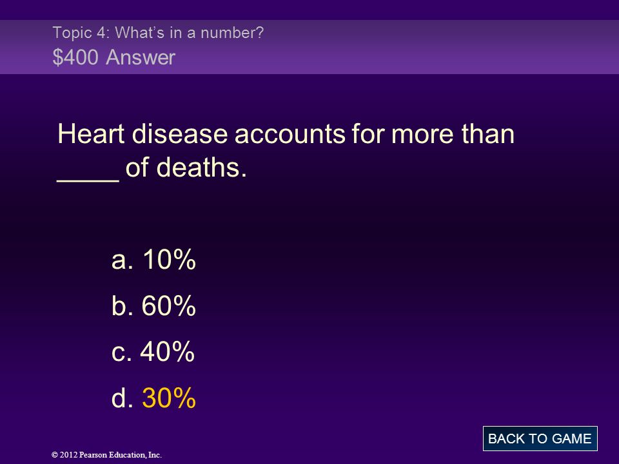The height and width of the screenshot is (464, 619).
Task: Click the word 'Answer' in the header
Action: click(x=141, y=57)
